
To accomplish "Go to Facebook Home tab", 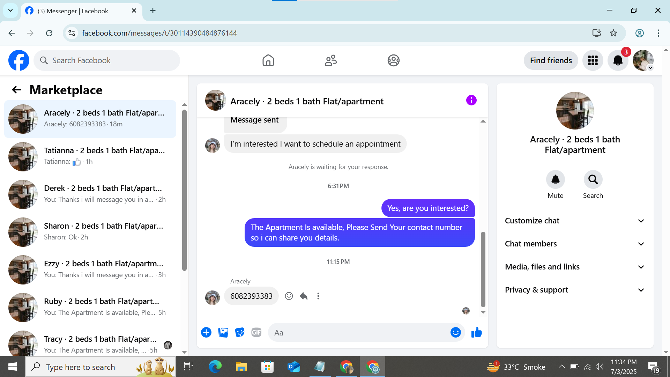I will click(x=268, y=60).
